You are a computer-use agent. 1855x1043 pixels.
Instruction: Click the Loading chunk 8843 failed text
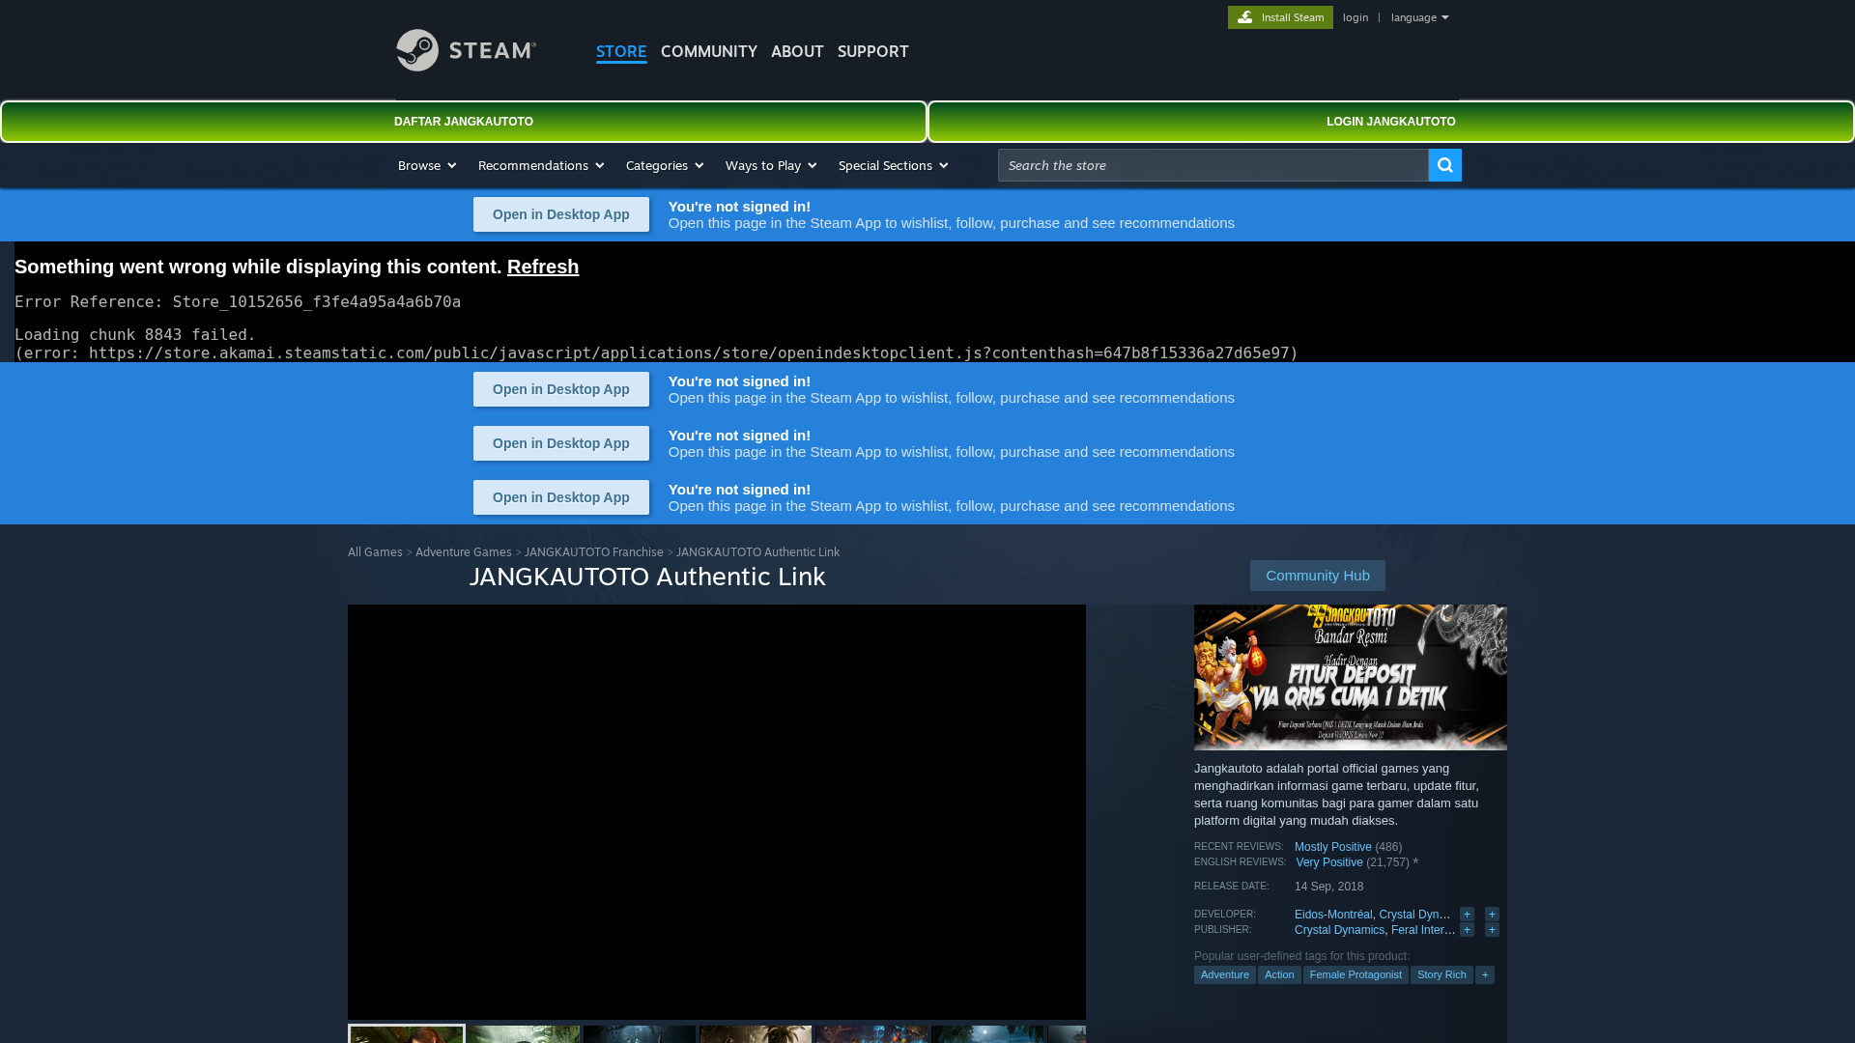135,335
